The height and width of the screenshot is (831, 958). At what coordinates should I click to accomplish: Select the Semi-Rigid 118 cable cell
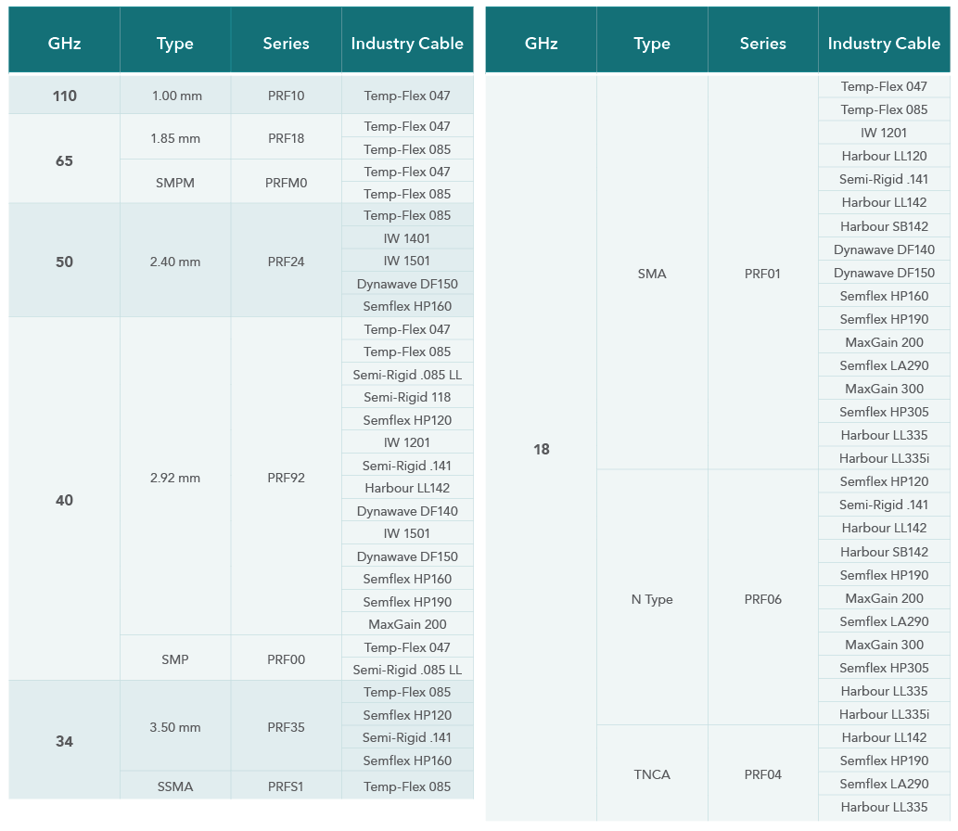coord(407,397)
